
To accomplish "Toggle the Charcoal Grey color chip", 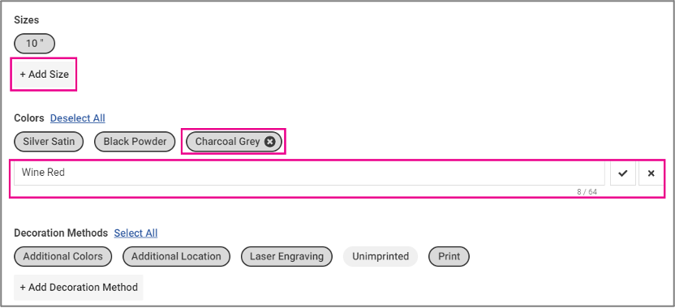I will coord(227,142).
